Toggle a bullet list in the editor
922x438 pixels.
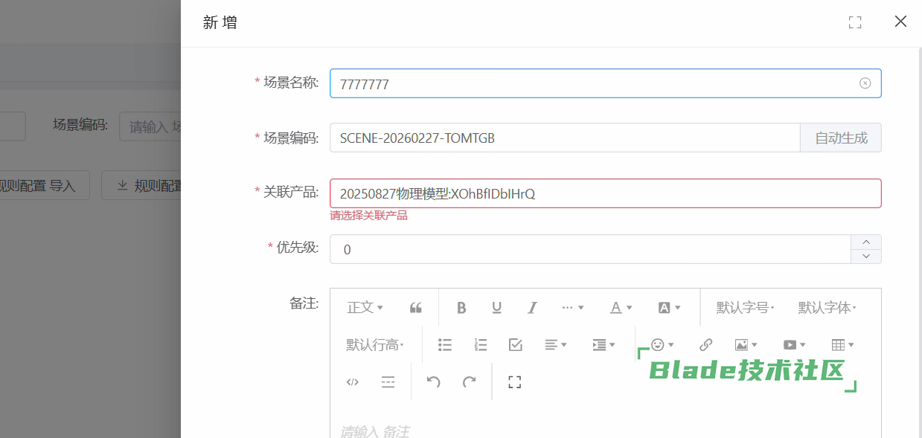pyautogui.click(x=444, y=344)
